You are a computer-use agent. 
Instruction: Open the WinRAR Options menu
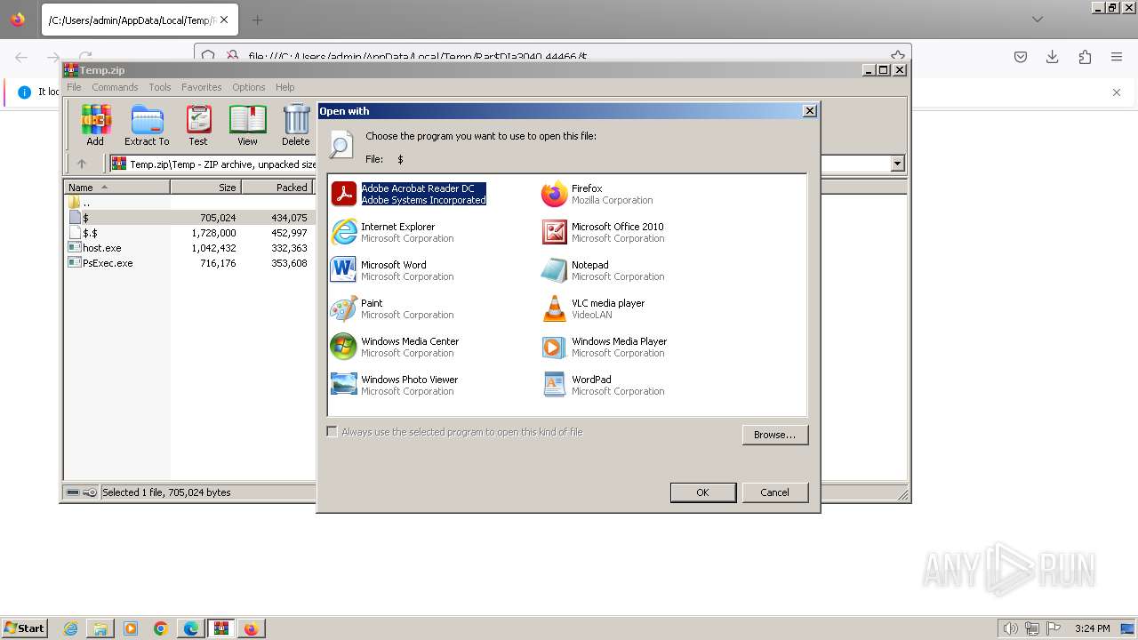tap(249, 87)
